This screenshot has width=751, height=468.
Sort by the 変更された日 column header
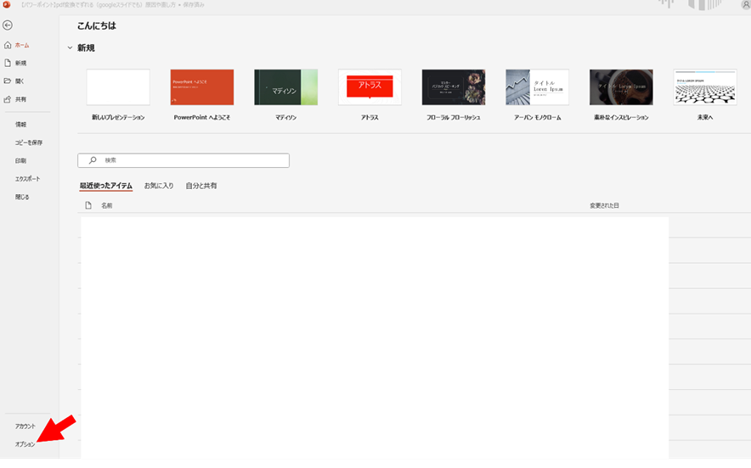coord(604,206)
